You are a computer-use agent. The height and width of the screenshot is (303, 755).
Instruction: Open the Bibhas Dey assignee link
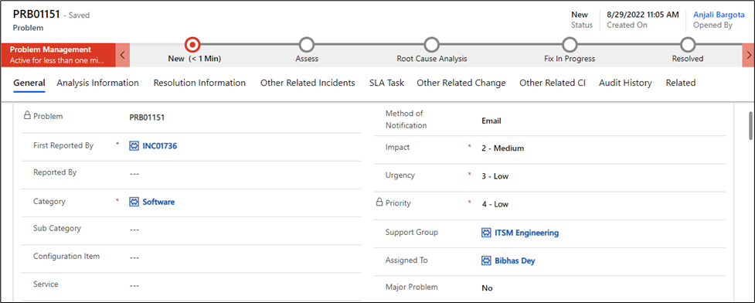click(515, 260)
